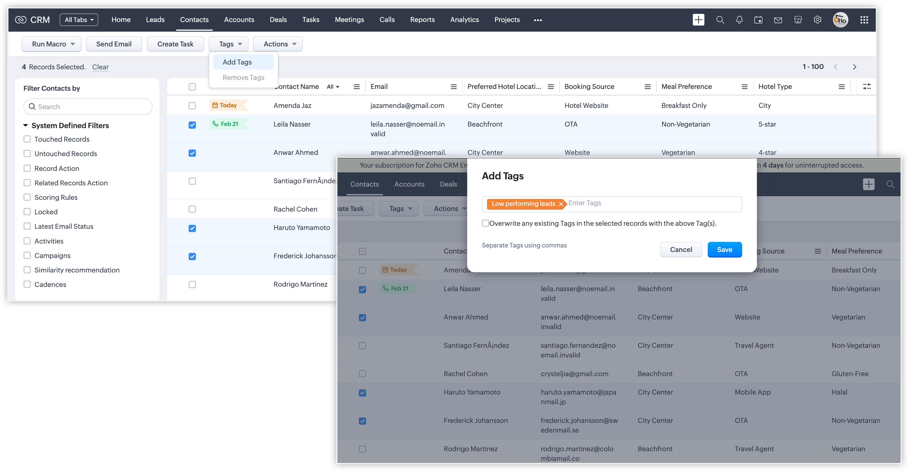Collapse System Defined Filters section
Viewport: 909px width, 472px height.
pyautogui.click(x=25, y=125)
